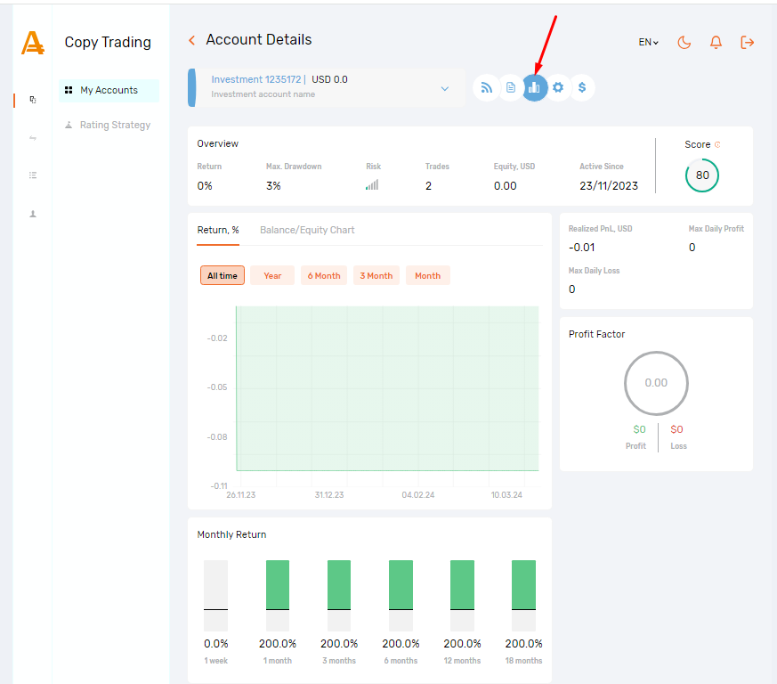The width and height of the screenshot is (777, 684).
Task: Select the 'All time' period filter
Action: (x=223, y=276)
